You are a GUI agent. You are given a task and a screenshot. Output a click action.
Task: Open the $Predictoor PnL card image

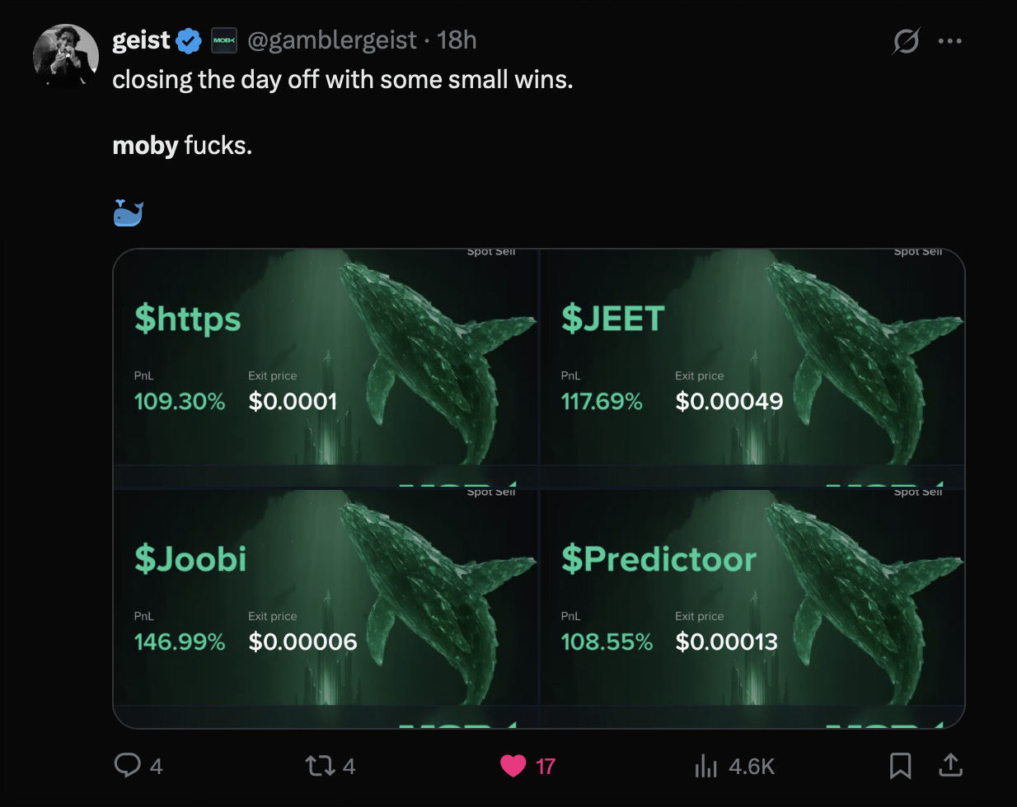pyautogui.click(x=752, y=608)
